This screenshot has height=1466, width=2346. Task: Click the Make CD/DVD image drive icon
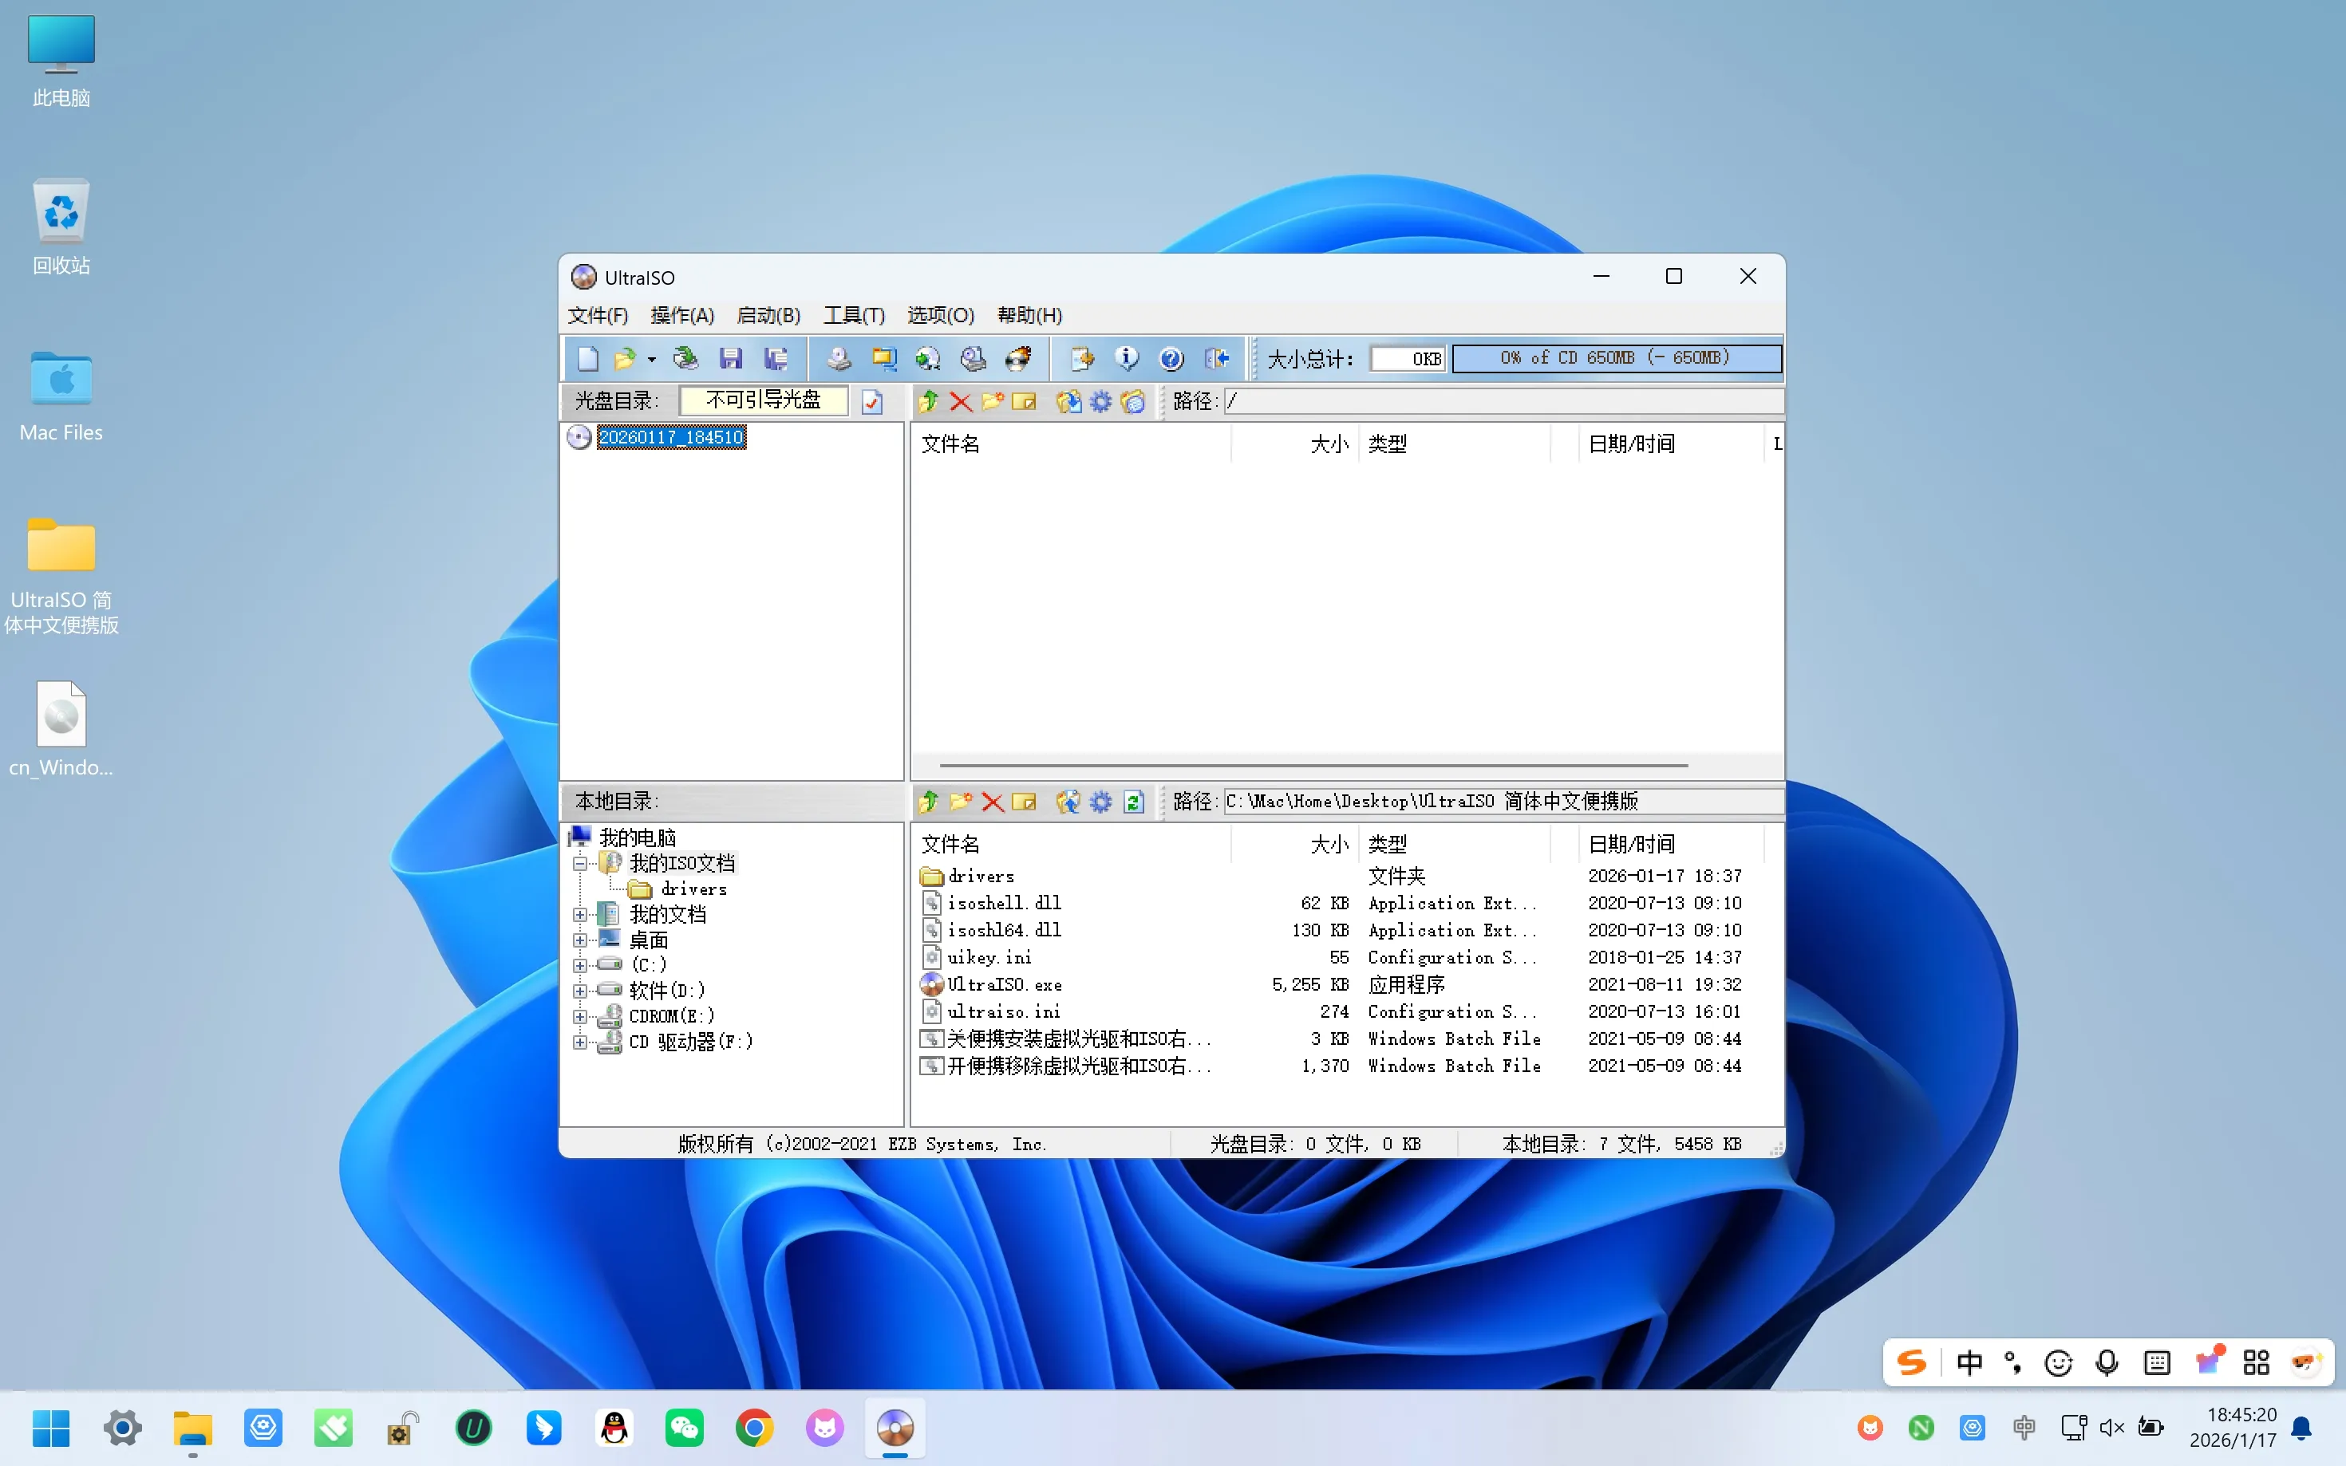[839, 359]
